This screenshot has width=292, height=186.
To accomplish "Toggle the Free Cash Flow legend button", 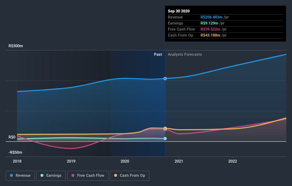I will [x=88, y=176].
